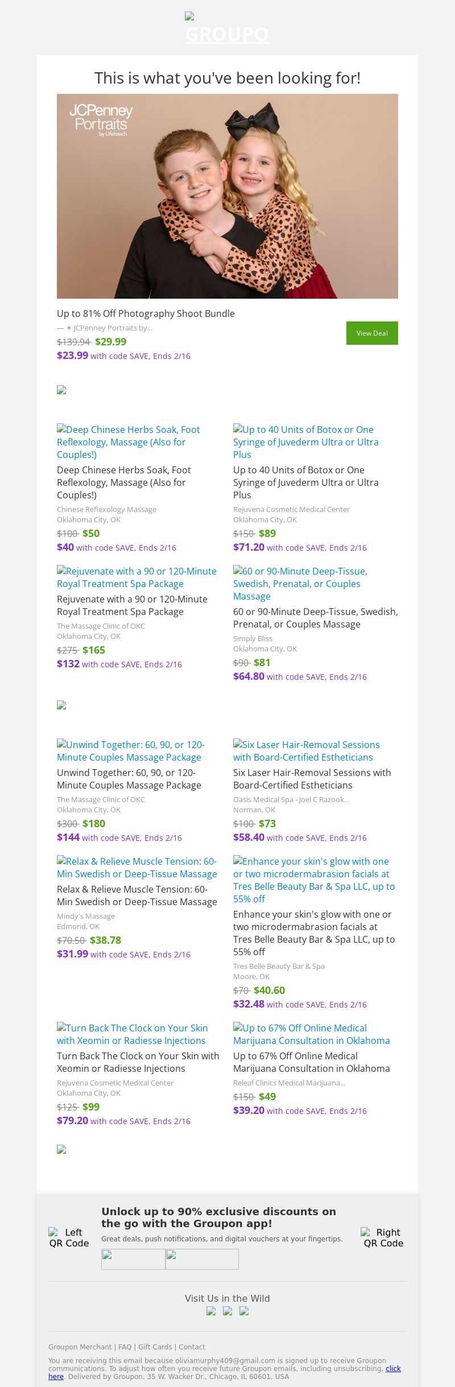The width and height of the screenshot is (455, 1387).
Task: Click the second app store badge
Action: click(202, 1259)
